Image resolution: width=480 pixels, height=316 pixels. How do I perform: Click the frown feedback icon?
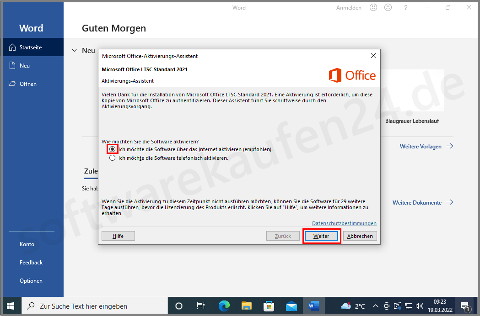pyautogui.click(x=388, y=7)
